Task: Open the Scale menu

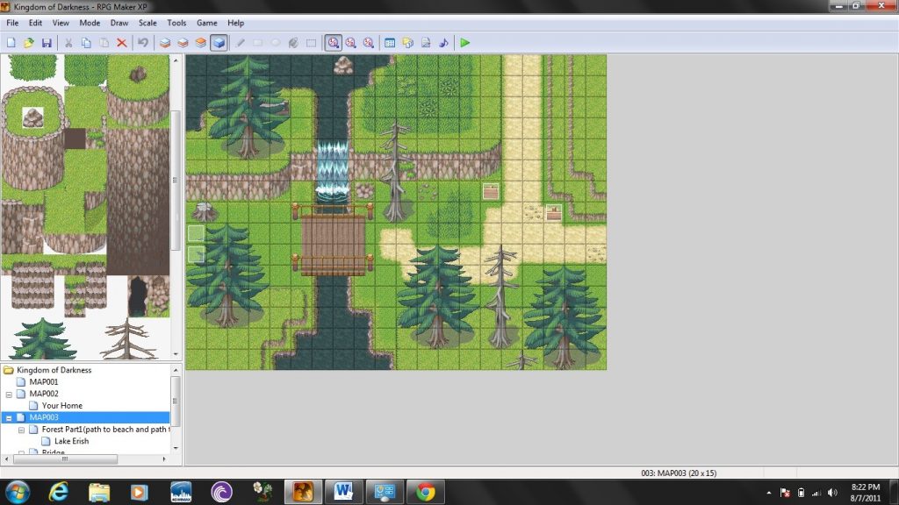Action: [x=147, y=23]
